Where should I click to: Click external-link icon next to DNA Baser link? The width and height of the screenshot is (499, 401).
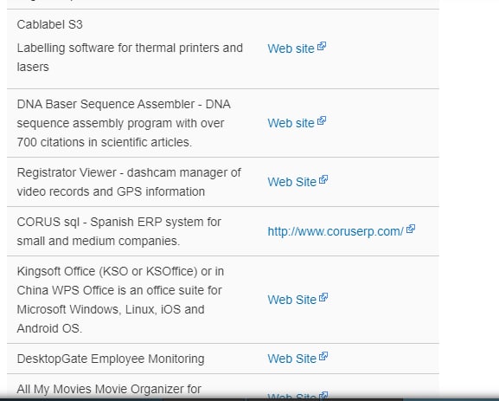[322, 120]
